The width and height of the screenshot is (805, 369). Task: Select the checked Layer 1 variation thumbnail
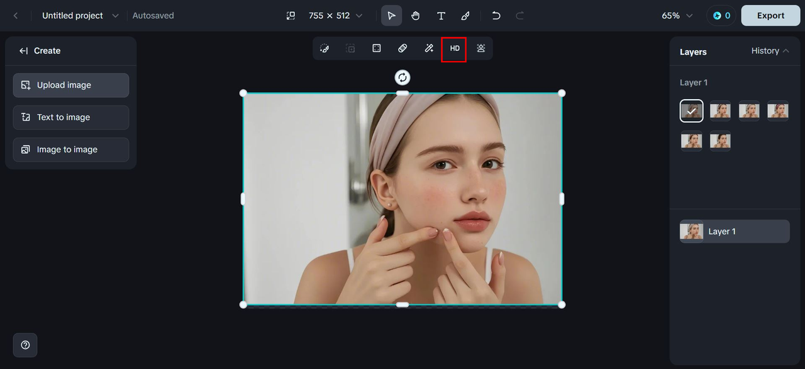pos(691,110)
